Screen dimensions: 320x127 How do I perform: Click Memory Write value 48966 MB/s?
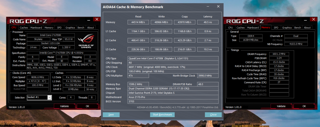point(161,22)
